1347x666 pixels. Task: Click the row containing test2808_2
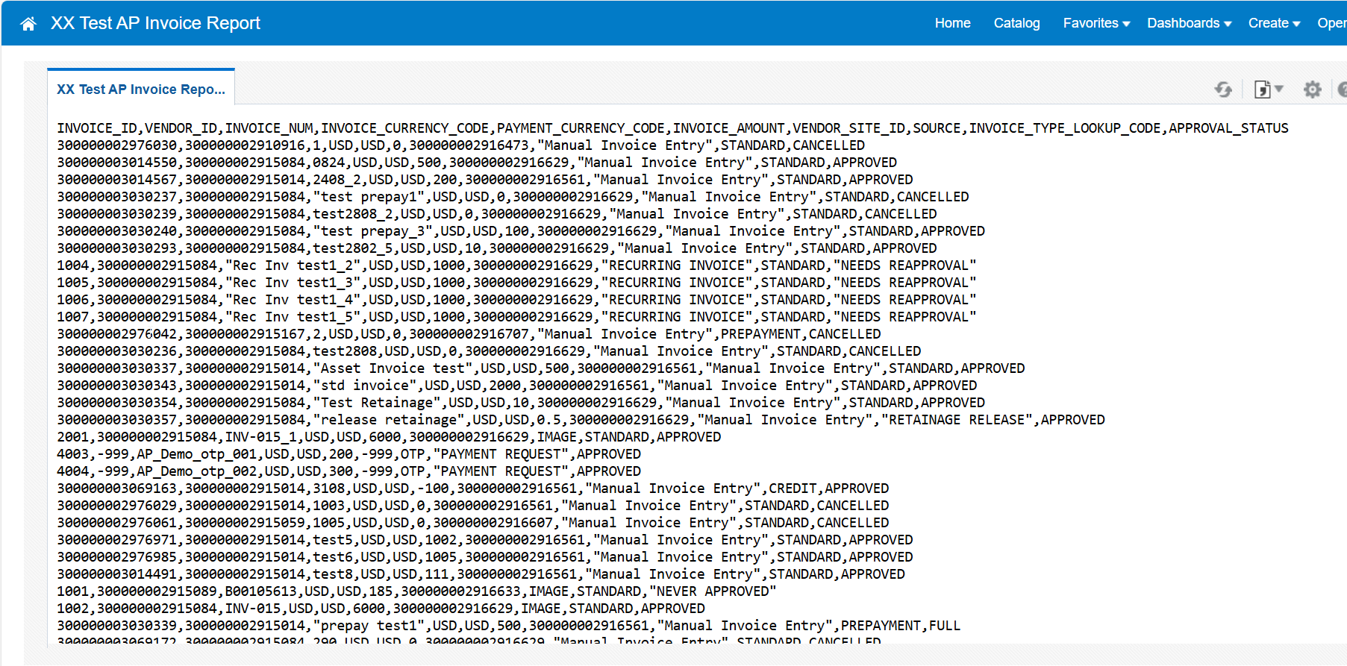[497, 214]
